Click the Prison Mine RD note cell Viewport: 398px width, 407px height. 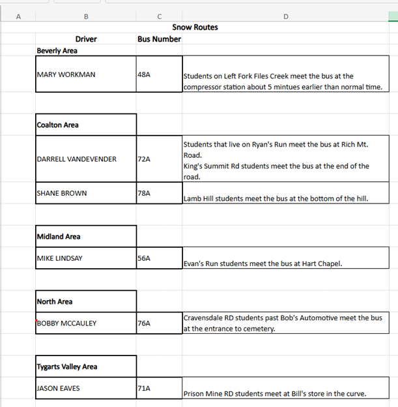tap(285, 393)
